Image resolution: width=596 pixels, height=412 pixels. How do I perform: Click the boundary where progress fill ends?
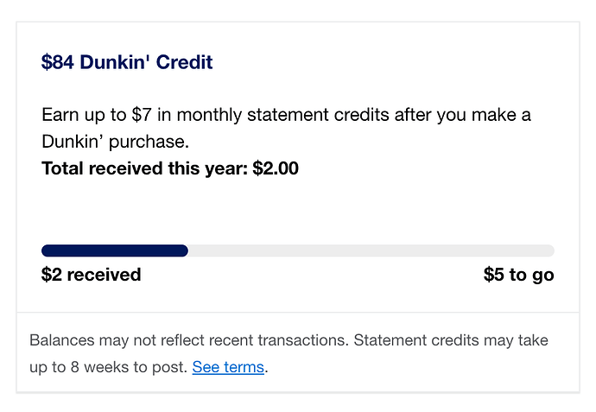(187, 250)
